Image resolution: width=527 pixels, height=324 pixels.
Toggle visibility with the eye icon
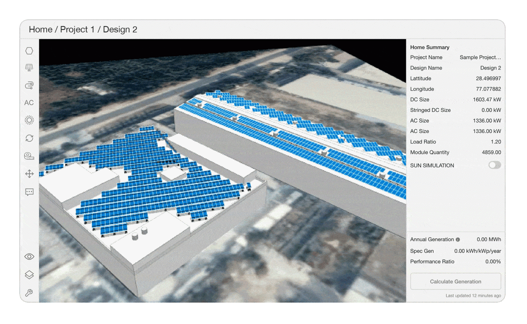coord(29,257)
